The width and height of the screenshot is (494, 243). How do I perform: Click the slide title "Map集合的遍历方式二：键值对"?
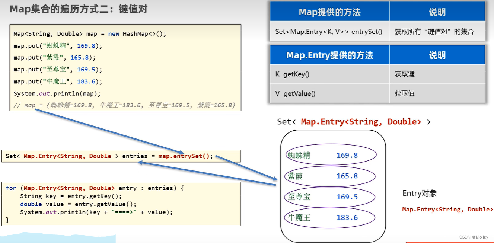click(79, 9)
